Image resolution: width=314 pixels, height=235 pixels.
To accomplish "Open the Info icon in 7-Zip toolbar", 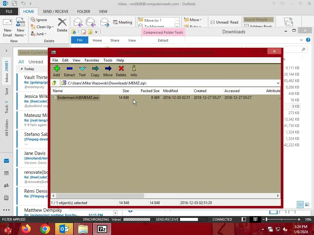I will (x=134, y=71).
